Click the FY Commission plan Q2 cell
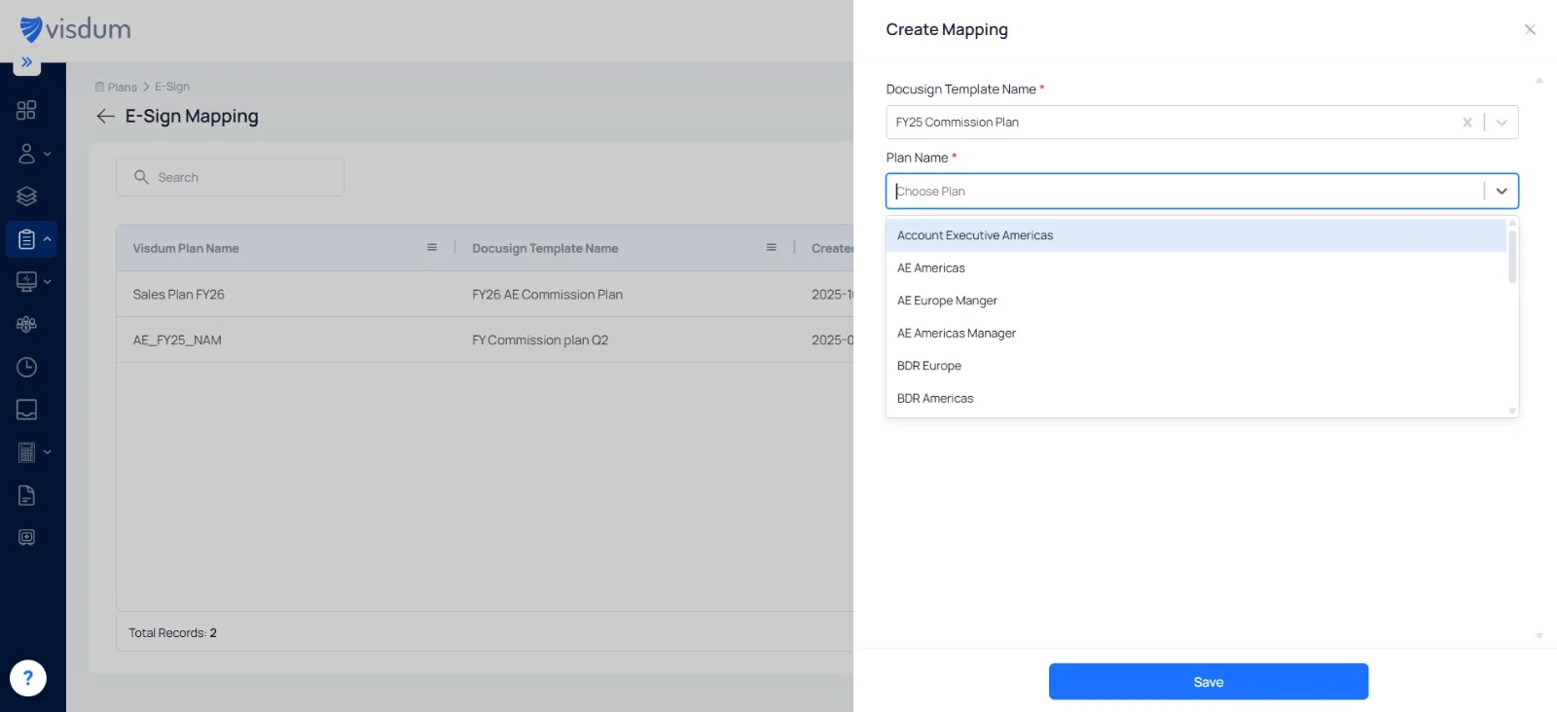 540,340
